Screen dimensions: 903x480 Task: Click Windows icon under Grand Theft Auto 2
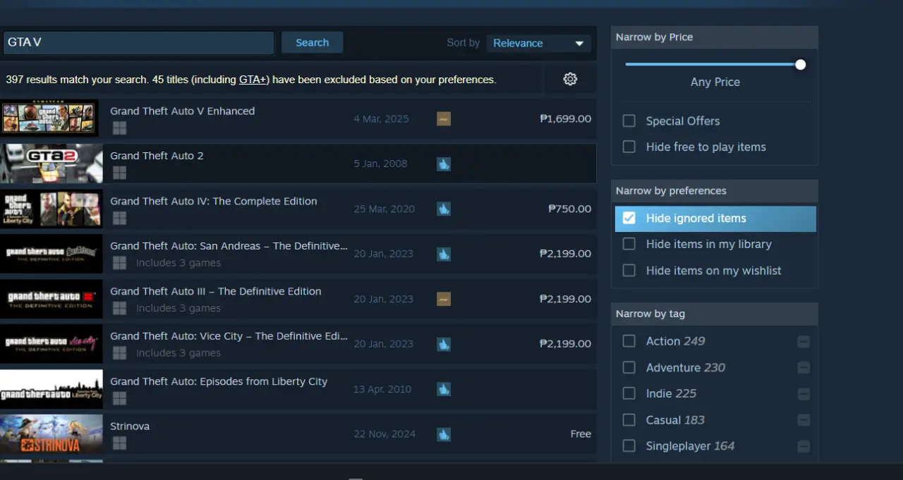point(119,173)
